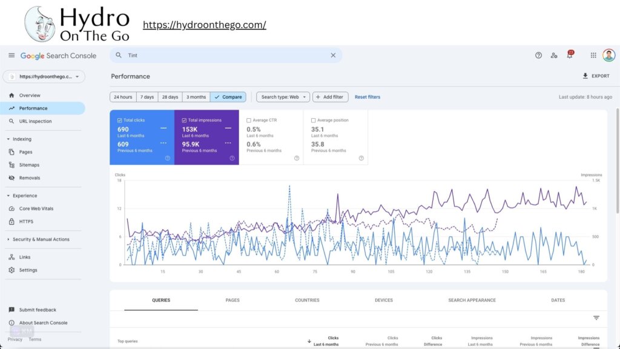Click the Terms link
This screenshot has width=620, height=349.
pos(35,339)
